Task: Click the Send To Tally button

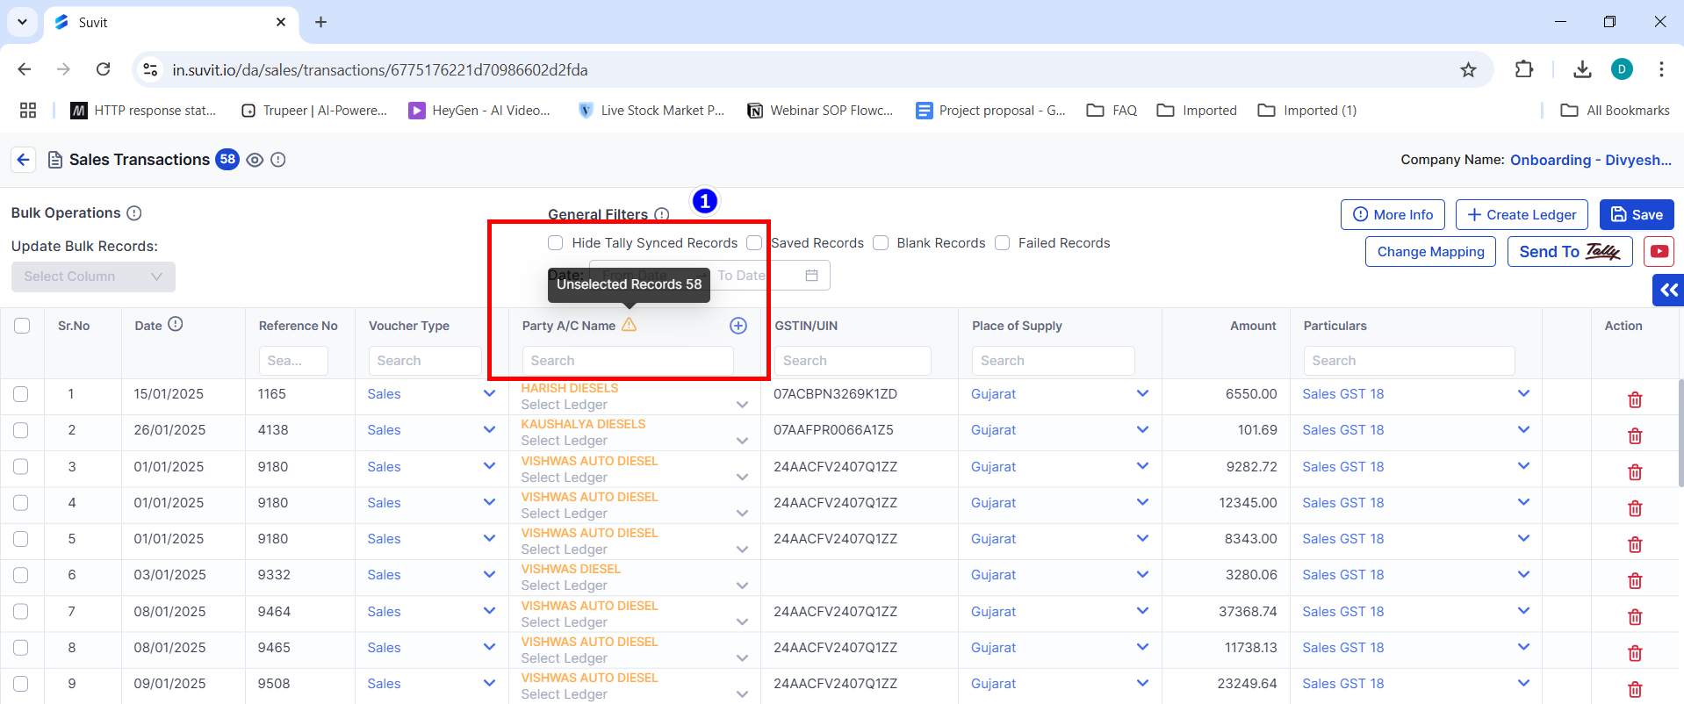Action: coord(1570,252)
